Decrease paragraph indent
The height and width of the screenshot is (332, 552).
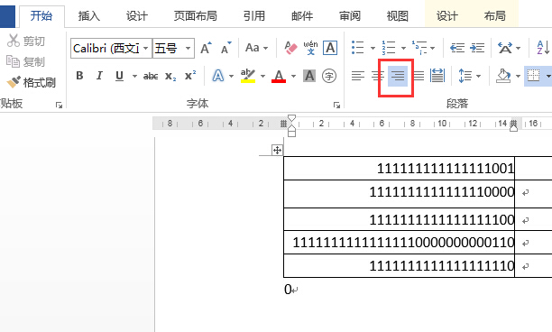[457, 48]
